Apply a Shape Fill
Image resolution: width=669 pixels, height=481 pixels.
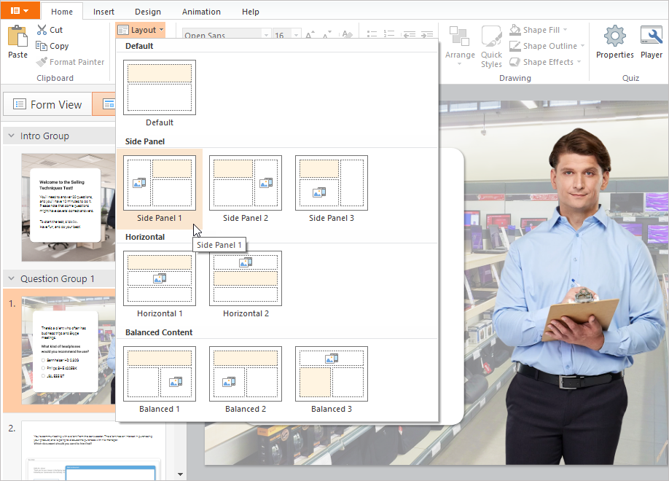pos(539,29)
